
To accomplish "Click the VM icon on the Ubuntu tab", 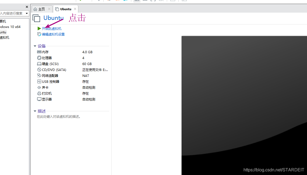I will 57,9.
